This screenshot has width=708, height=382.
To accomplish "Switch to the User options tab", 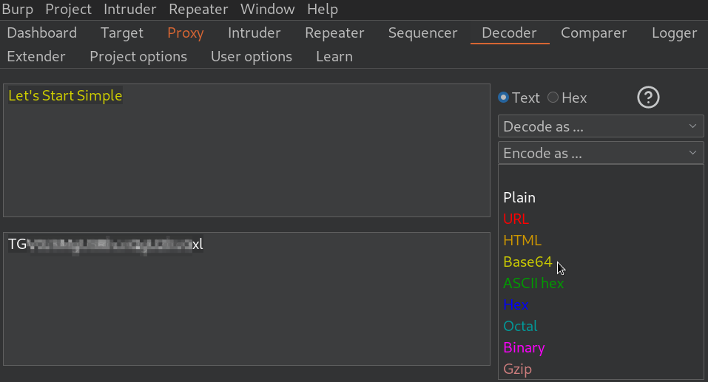I will pos(252,56).
